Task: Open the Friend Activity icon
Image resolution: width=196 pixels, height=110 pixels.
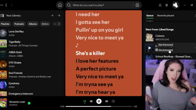Action: [167, 5]
